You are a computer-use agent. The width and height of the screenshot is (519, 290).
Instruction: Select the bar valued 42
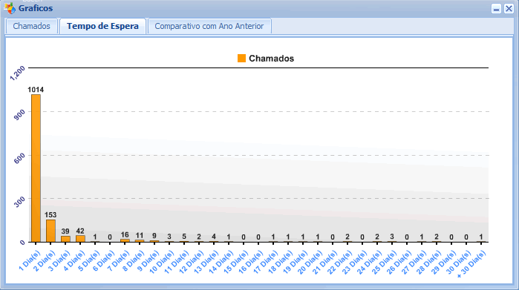80,238
